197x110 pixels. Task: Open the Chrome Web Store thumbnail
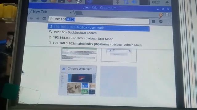[78, 80]
